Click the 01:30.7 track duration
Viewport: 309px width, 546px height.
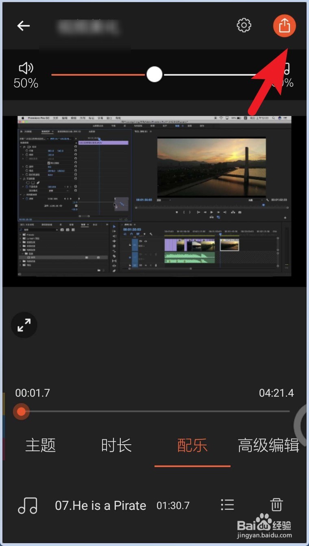[173, 506]
